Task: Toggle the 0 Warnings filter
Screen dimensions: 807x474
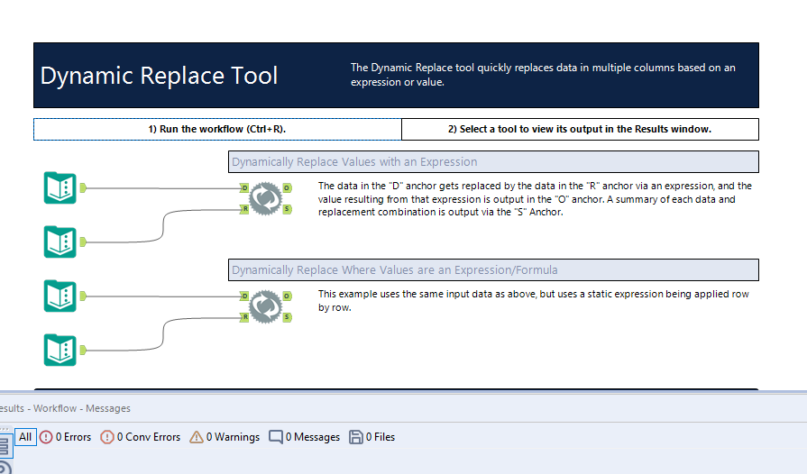Action: (225, 437)
